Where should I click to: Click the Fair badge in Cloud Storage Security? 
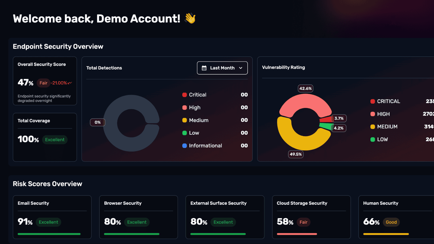coord(304,222)
